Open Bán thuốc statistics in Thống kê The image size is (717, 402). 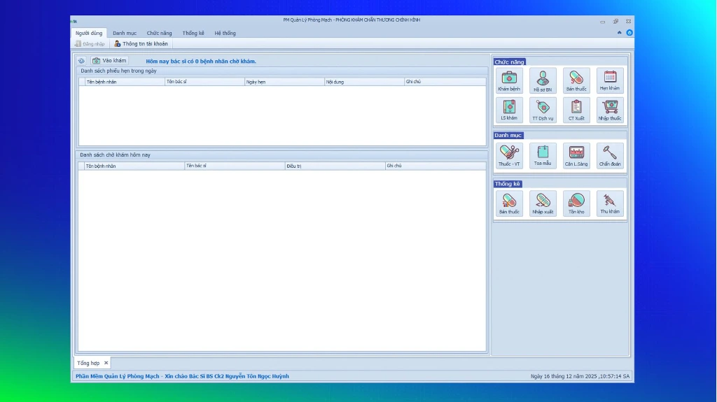coord(509,203)
